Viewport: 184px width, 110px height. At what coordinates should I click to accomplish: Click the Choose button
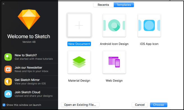tap(158, 105)
